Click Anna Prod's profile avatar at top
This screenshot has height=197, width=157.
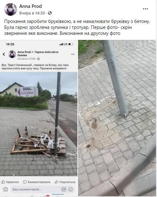[x=11, y=9]
